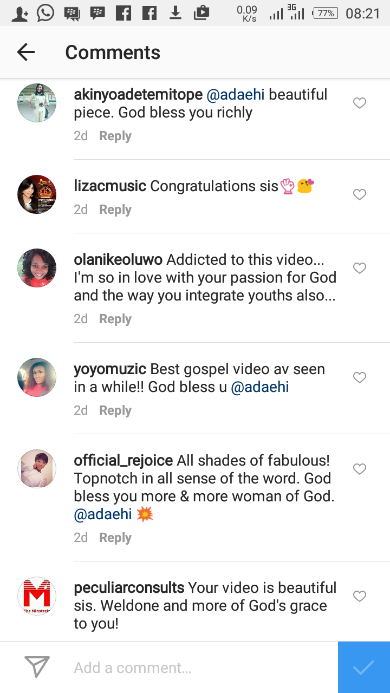Screen dimensions: 390x693
Task: Tap official_rejoice's profile photo
Action: pos(37,469)
